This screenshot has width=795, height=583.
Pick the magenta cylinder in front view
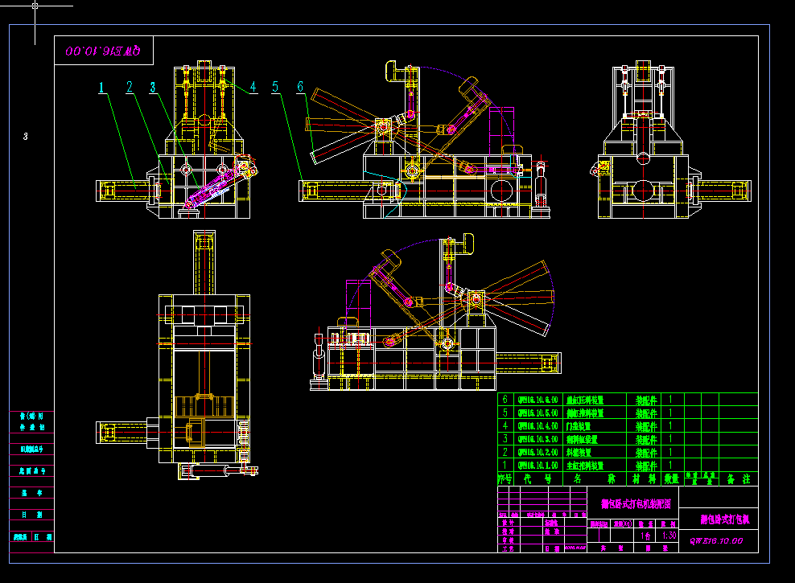tap(212, 190)
